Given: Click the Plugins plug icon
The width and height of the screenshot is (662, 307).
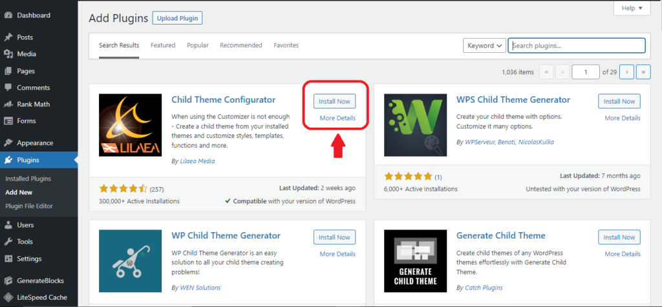Looking at the screenshot, I should click(8, 160).
